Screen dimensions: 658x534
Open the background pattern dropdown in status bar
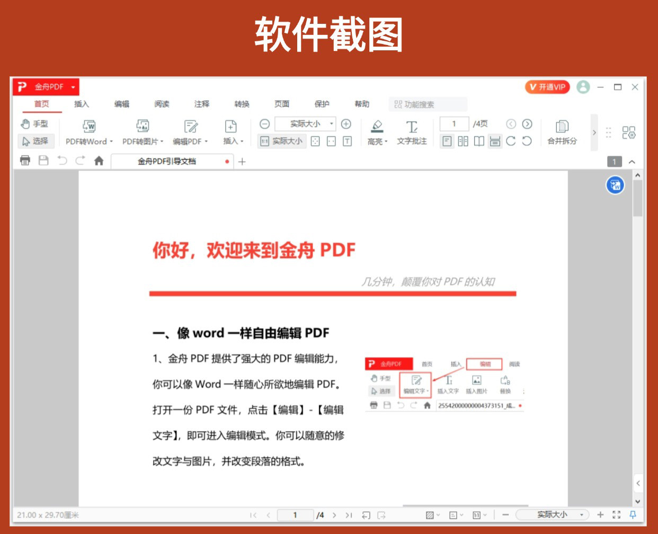point(433,515)
